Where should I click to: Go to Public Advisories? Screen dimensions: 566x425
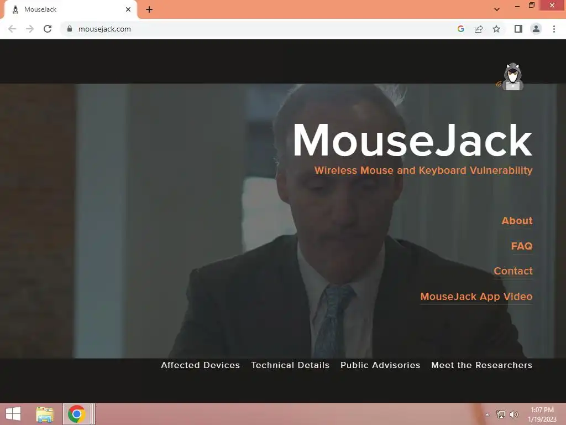point(380,365)
